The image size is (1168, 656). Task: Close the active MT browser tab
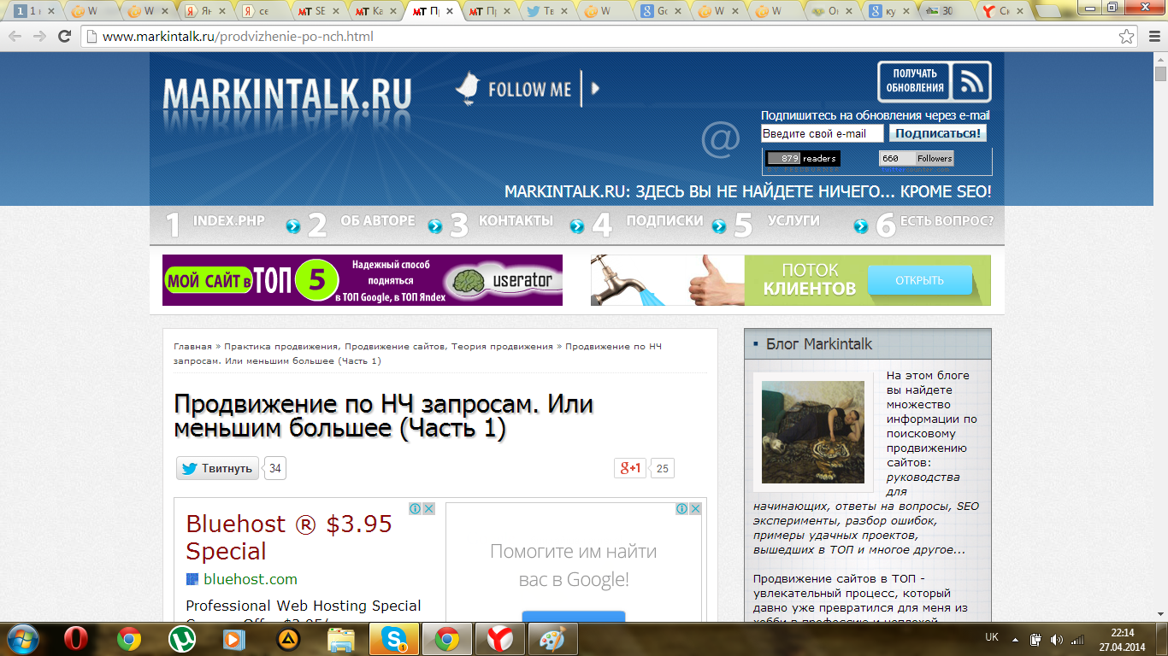451,12
